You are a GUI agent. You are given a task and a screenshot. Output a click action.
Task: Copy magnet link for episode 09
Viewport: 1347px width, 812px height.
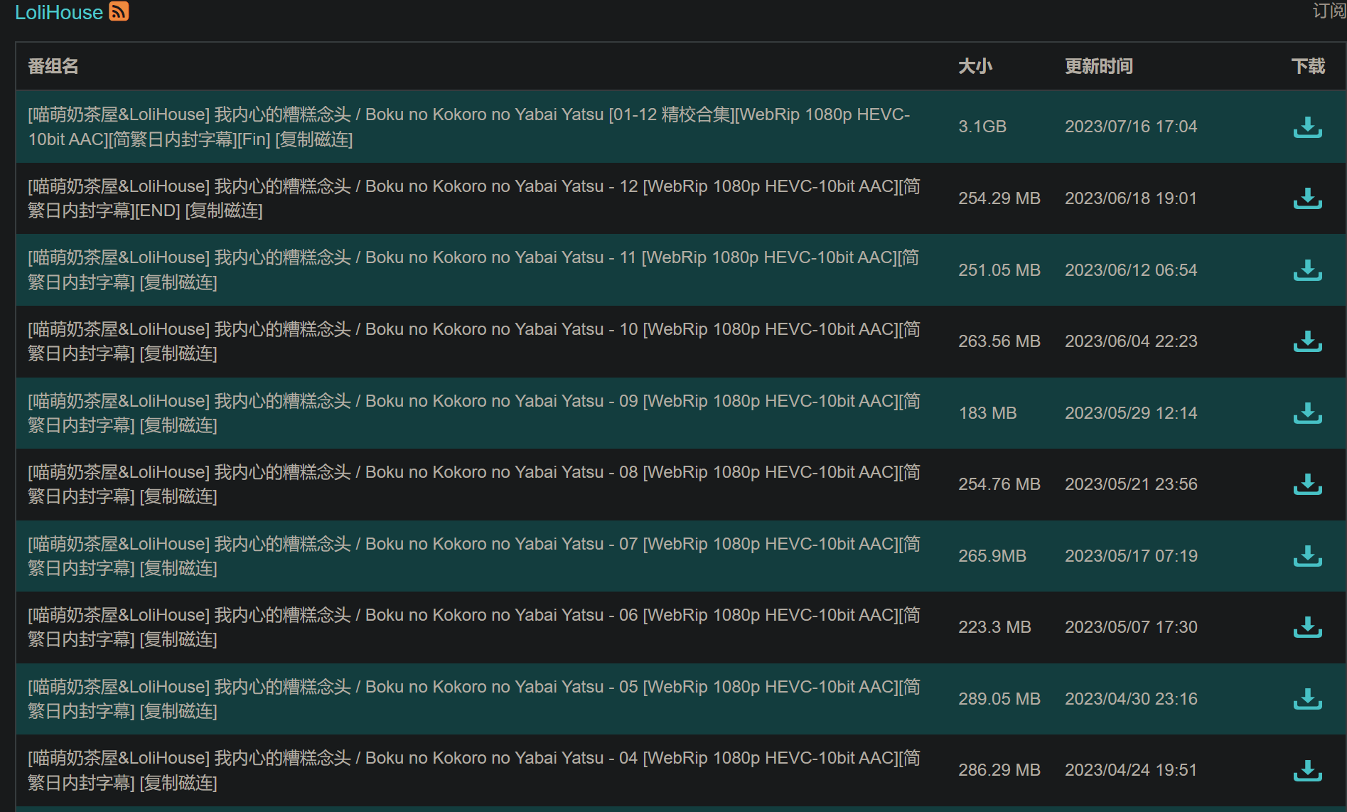pos(178,425)
